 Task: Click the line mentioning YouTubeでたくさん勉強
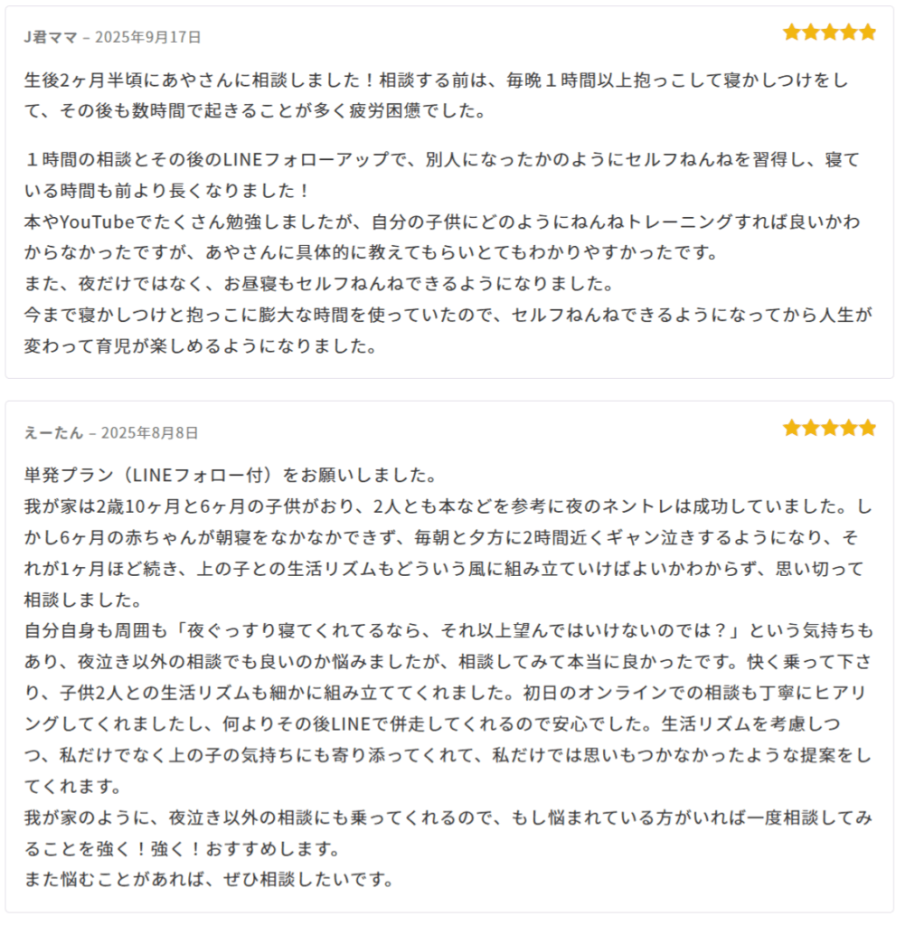[443, 222]
